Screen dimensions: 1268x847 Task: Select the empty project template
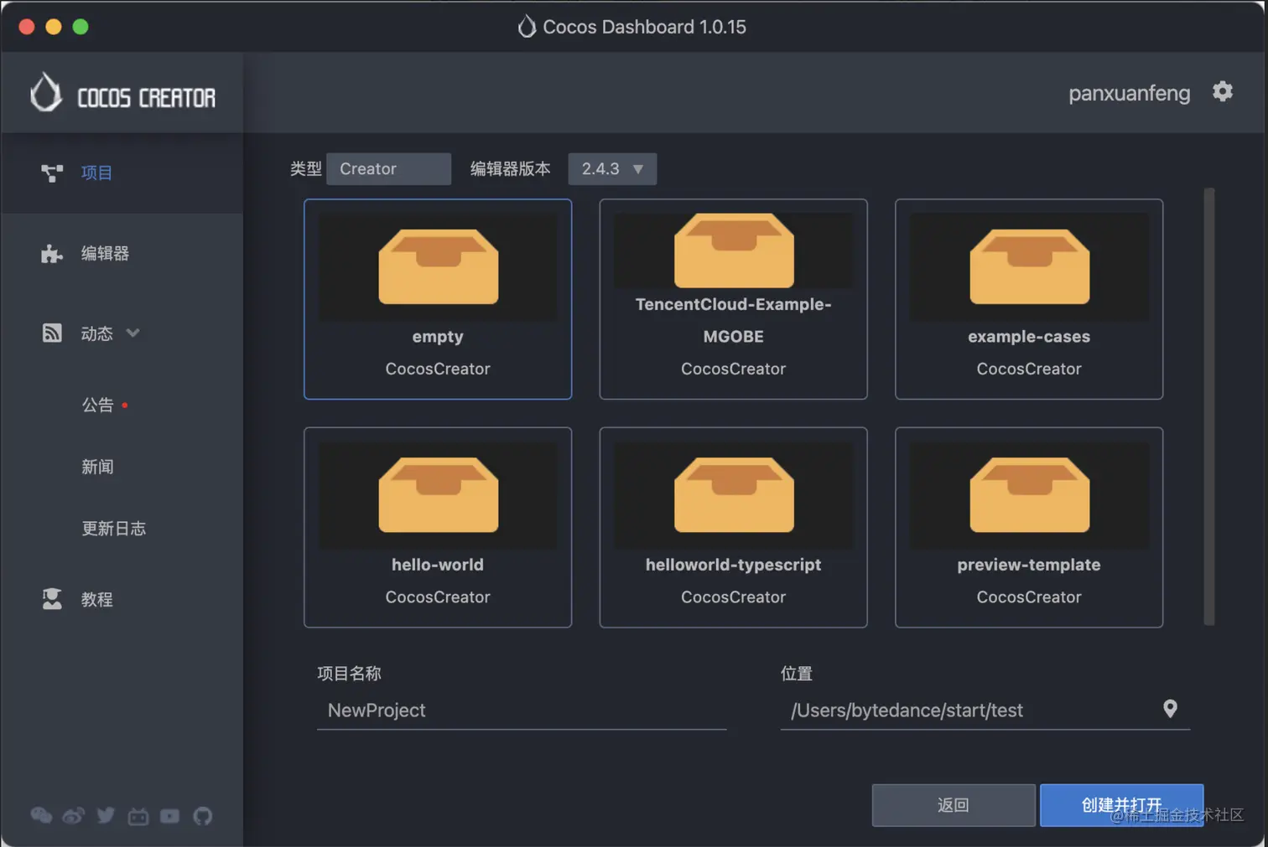pyautogui.click(x=438, y=299)
